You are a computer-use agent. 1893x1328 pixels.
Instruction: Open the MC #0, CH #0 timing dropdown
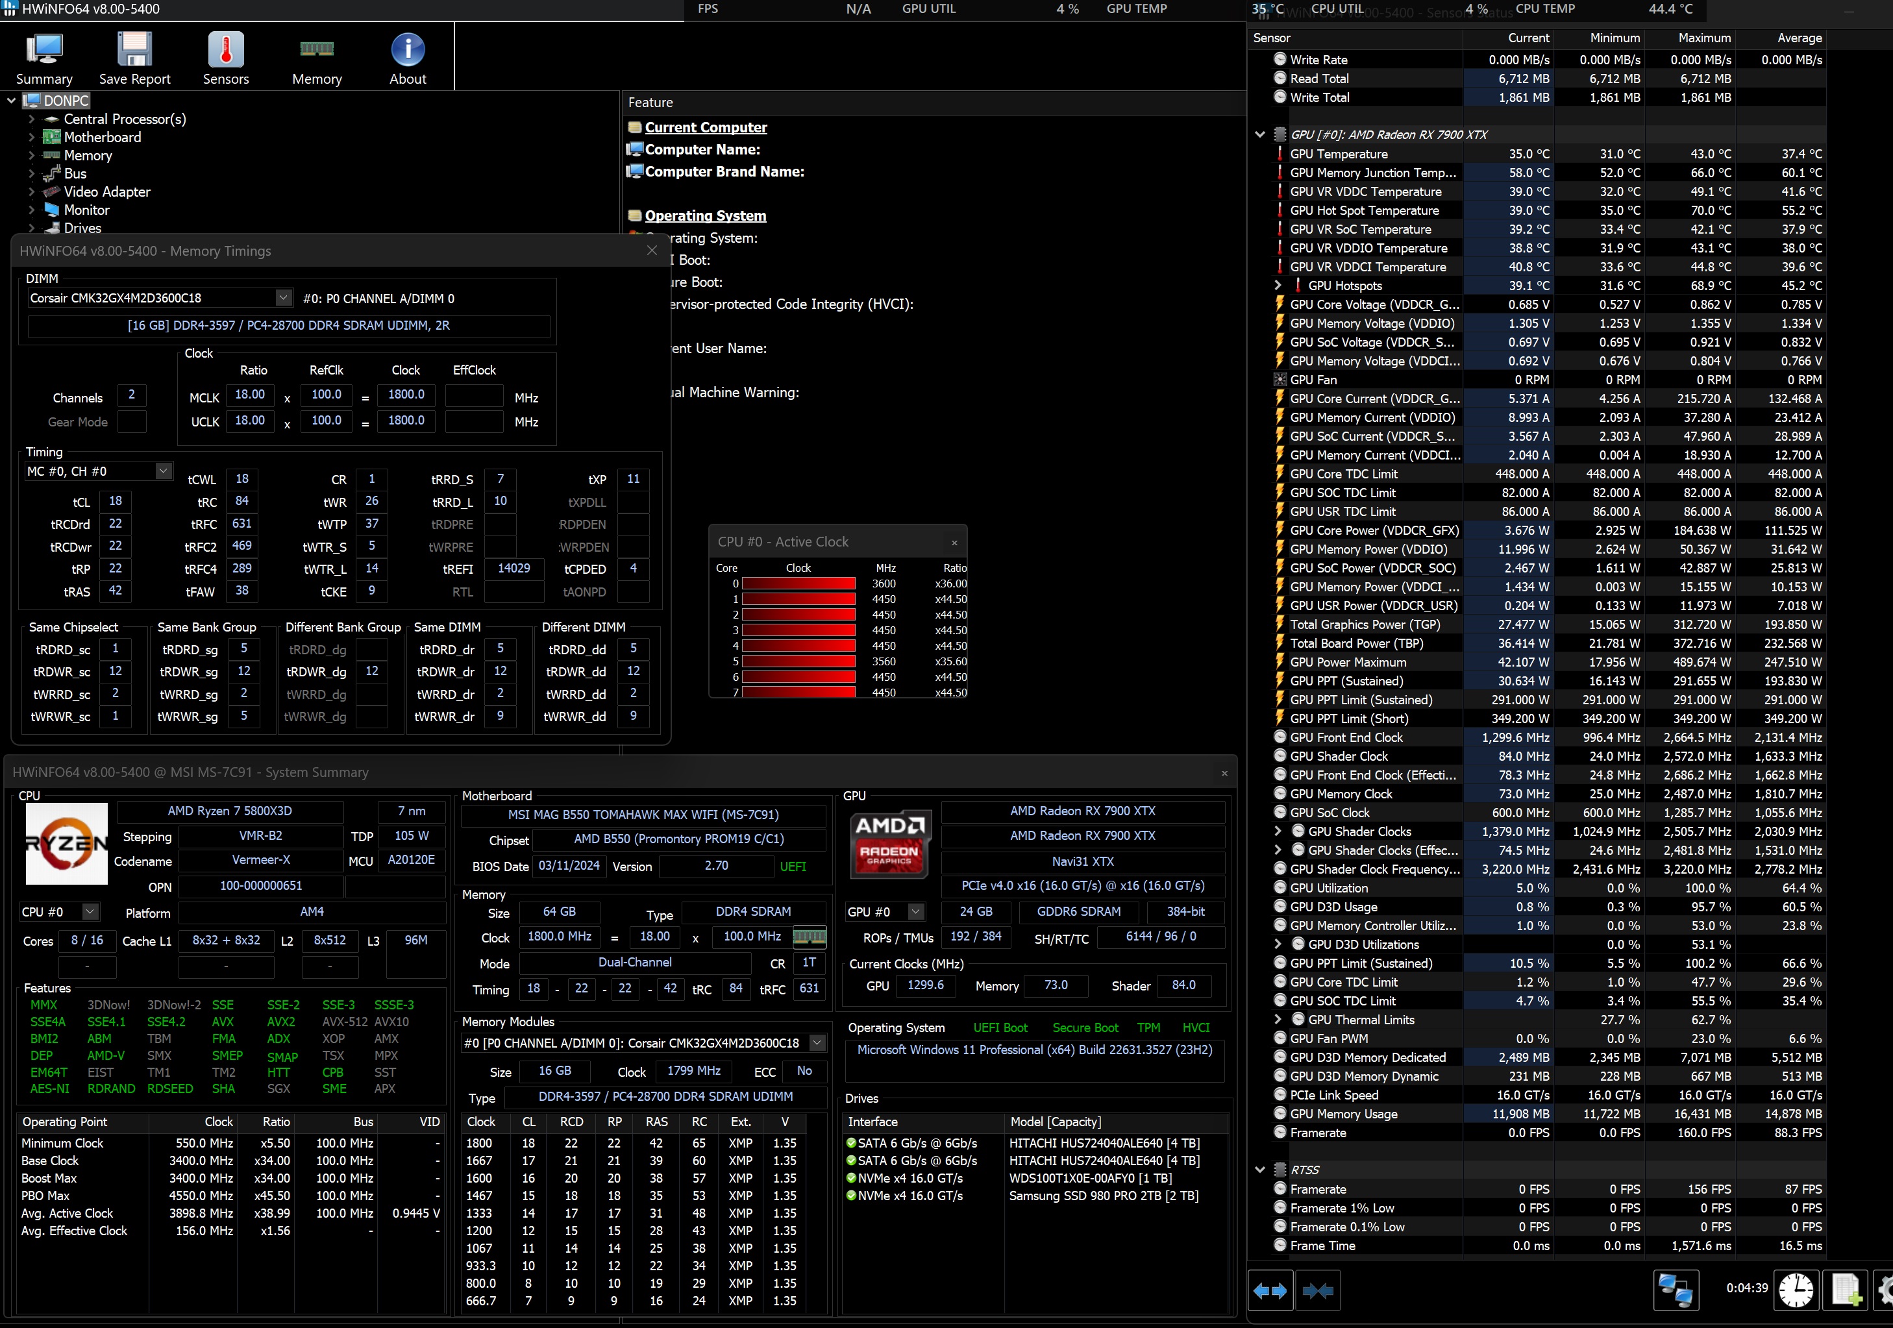163,471
